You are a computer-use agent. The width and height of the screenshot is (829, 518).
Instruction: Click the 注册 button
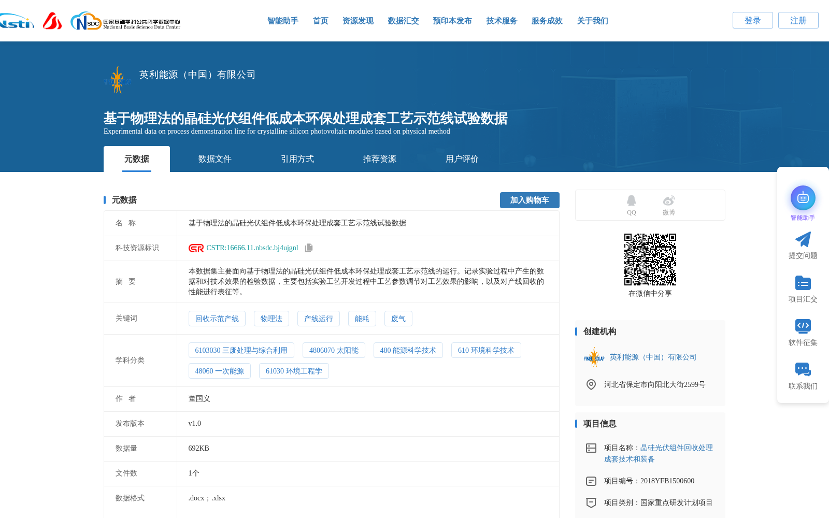click(x=798, y=20)
